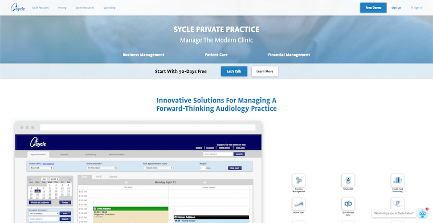Click the adv search link
The width and height of the screenshot is (433, 223).
[48, 164]
